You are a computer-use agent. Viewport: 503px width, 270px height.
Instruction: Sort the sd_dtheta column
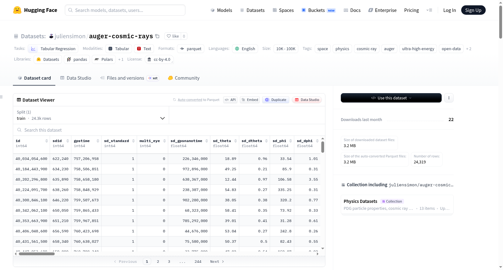click(267, 141)
